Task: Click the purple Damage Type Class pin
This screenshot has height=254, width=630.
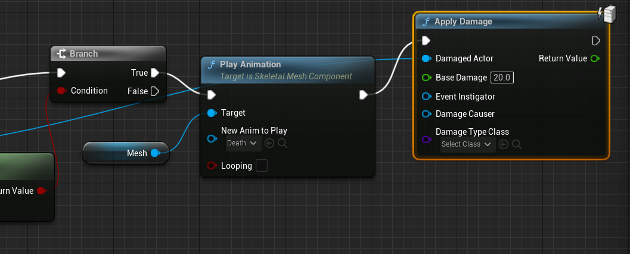Action: 427,140
